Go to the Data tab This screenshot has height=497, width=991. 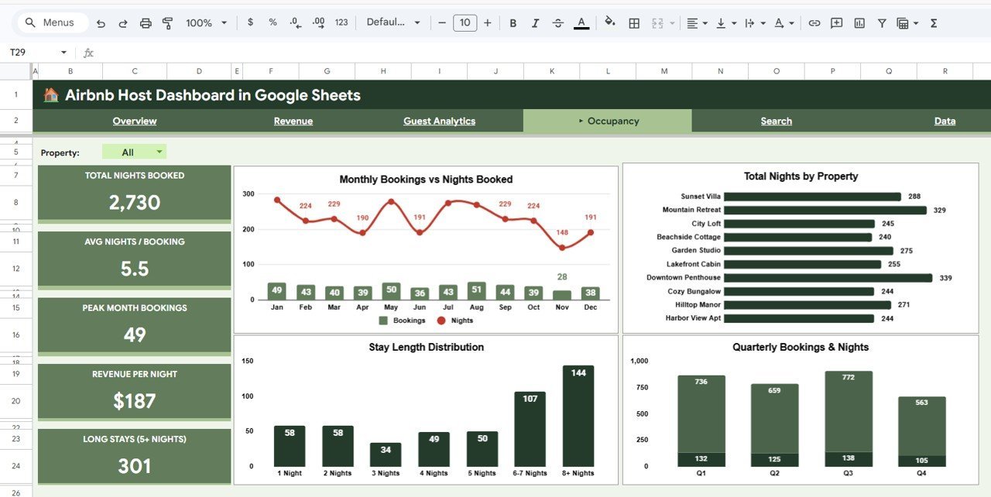coord(945,121)
